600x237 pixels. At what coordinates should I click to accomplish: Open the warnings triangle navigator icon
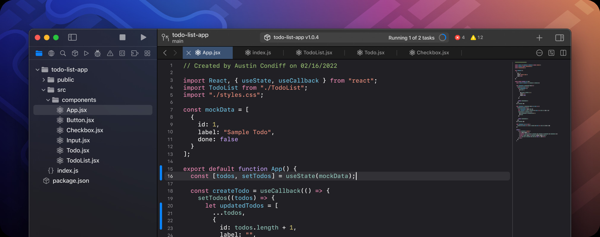[110, 53]
